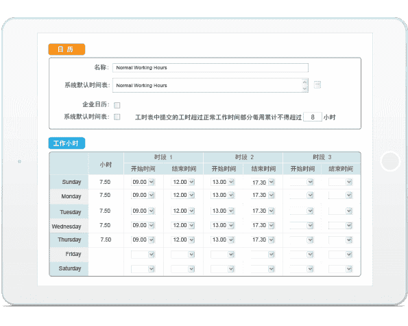
Task: Click the weekly overtime hours field showing 8
Action: coord(313,117)
